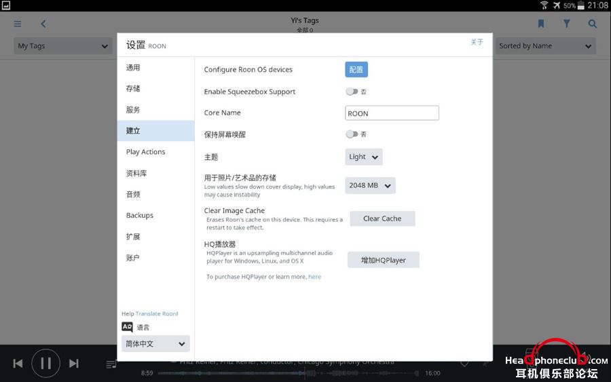Open the Sorted by Name dropdown
This screenshot has width=611, height=382.
[545, 46]
